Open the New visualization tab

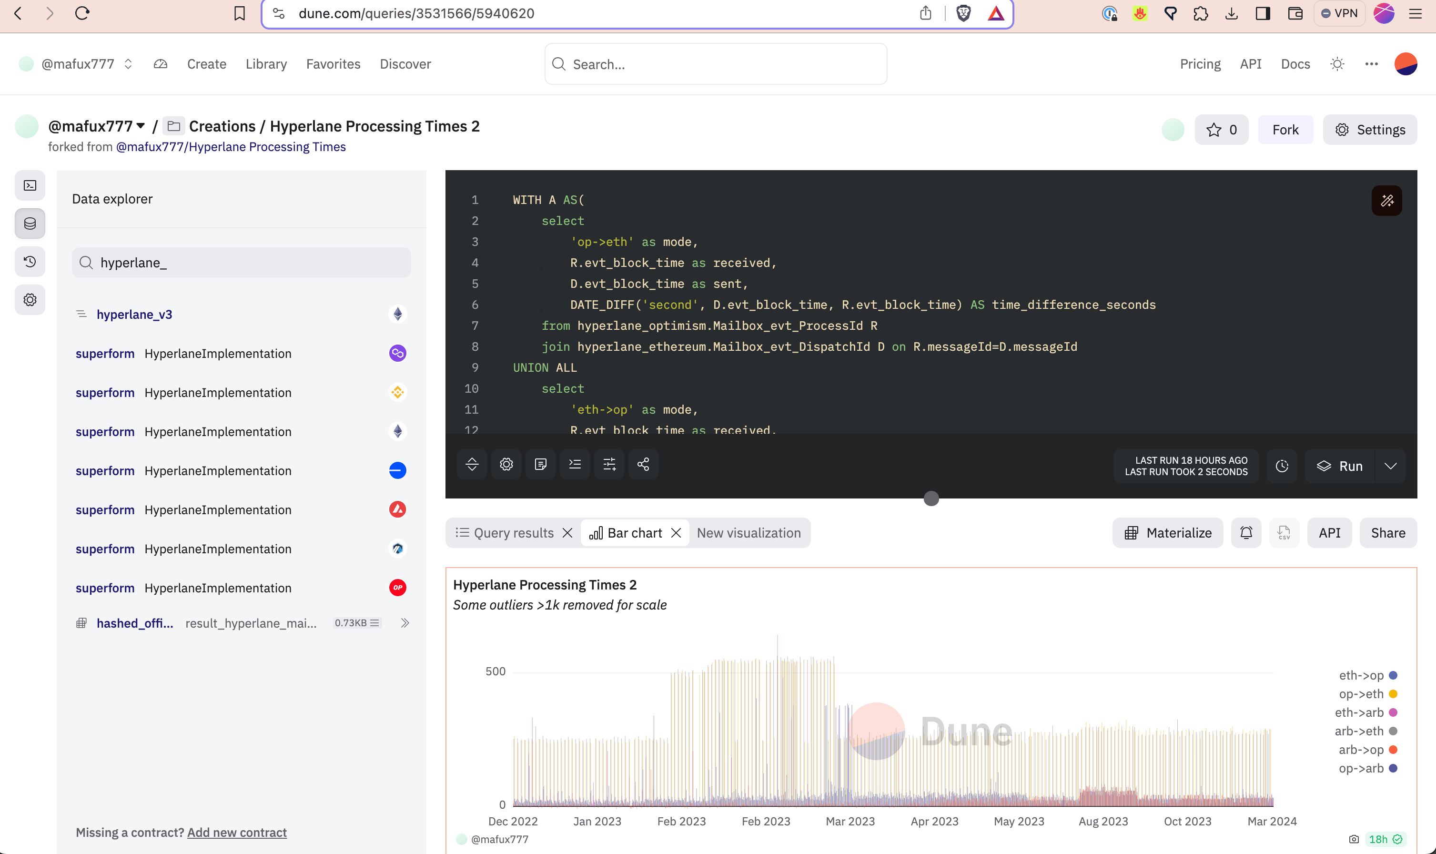pos(748,533)
